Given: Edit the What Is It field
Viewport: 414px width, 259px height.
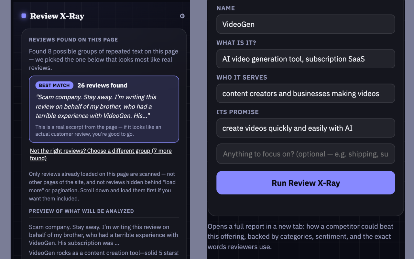Looking at the screenshot, I should [x=306, y=59].
